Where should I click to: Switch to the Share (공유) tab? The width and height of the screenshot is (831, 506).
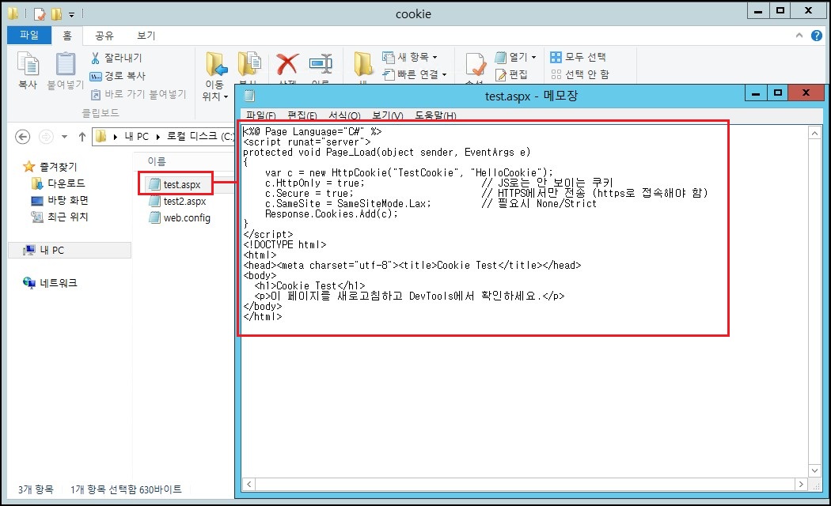tap(104, 36)
